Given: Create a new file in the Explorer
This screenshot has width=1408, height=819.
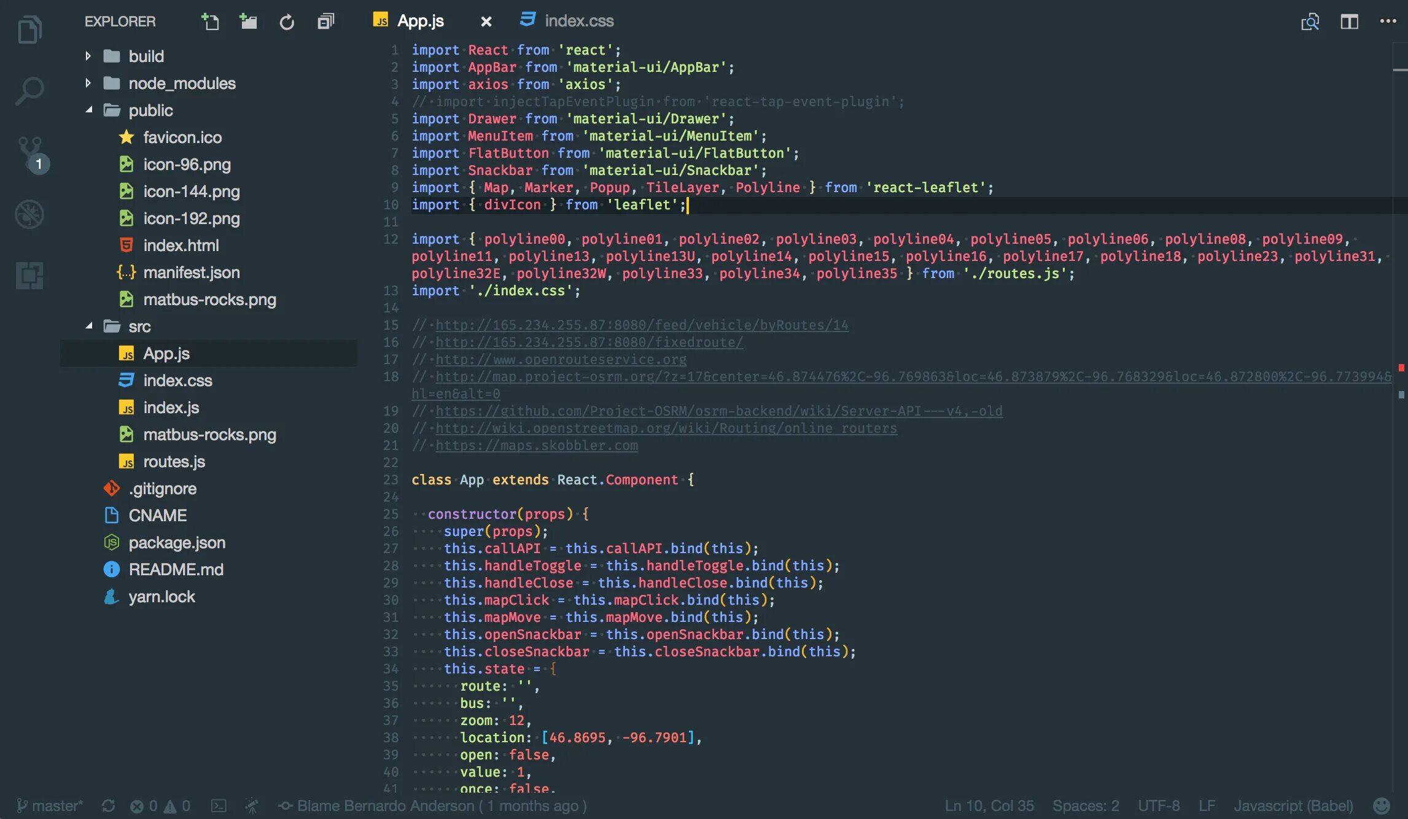Looking at the screenshot, I should [211, 21].
